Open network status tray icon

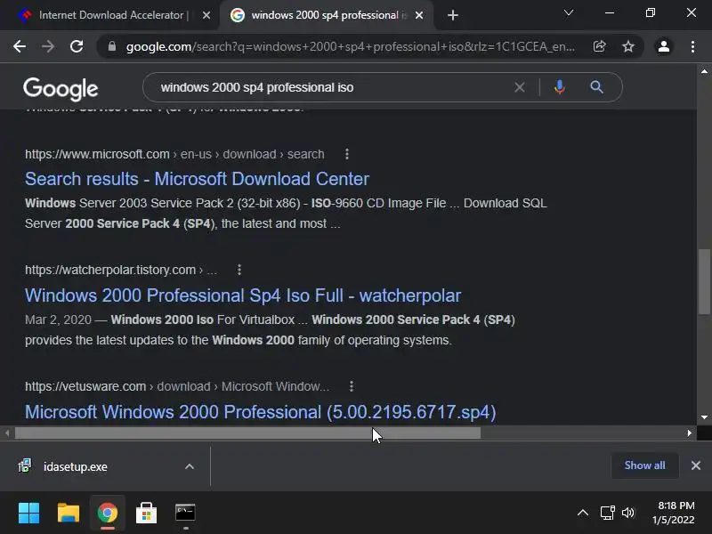pos(607,514)
